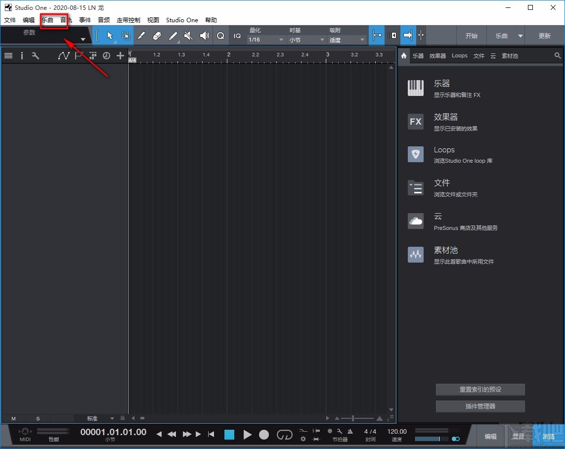Open the 文件 menu
565x449 pixels.
tap(10, 20)
